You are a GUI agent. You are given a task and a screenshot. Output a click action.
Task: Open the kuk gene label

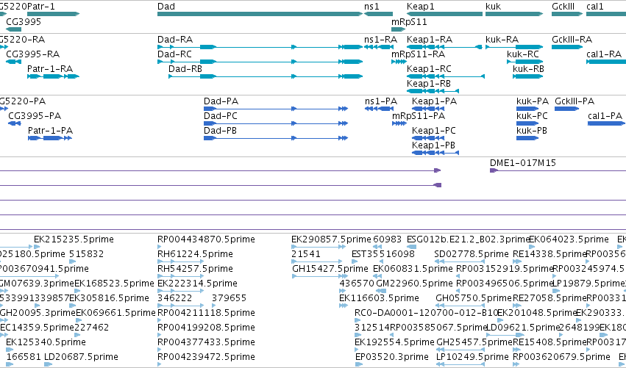point(493,7)
